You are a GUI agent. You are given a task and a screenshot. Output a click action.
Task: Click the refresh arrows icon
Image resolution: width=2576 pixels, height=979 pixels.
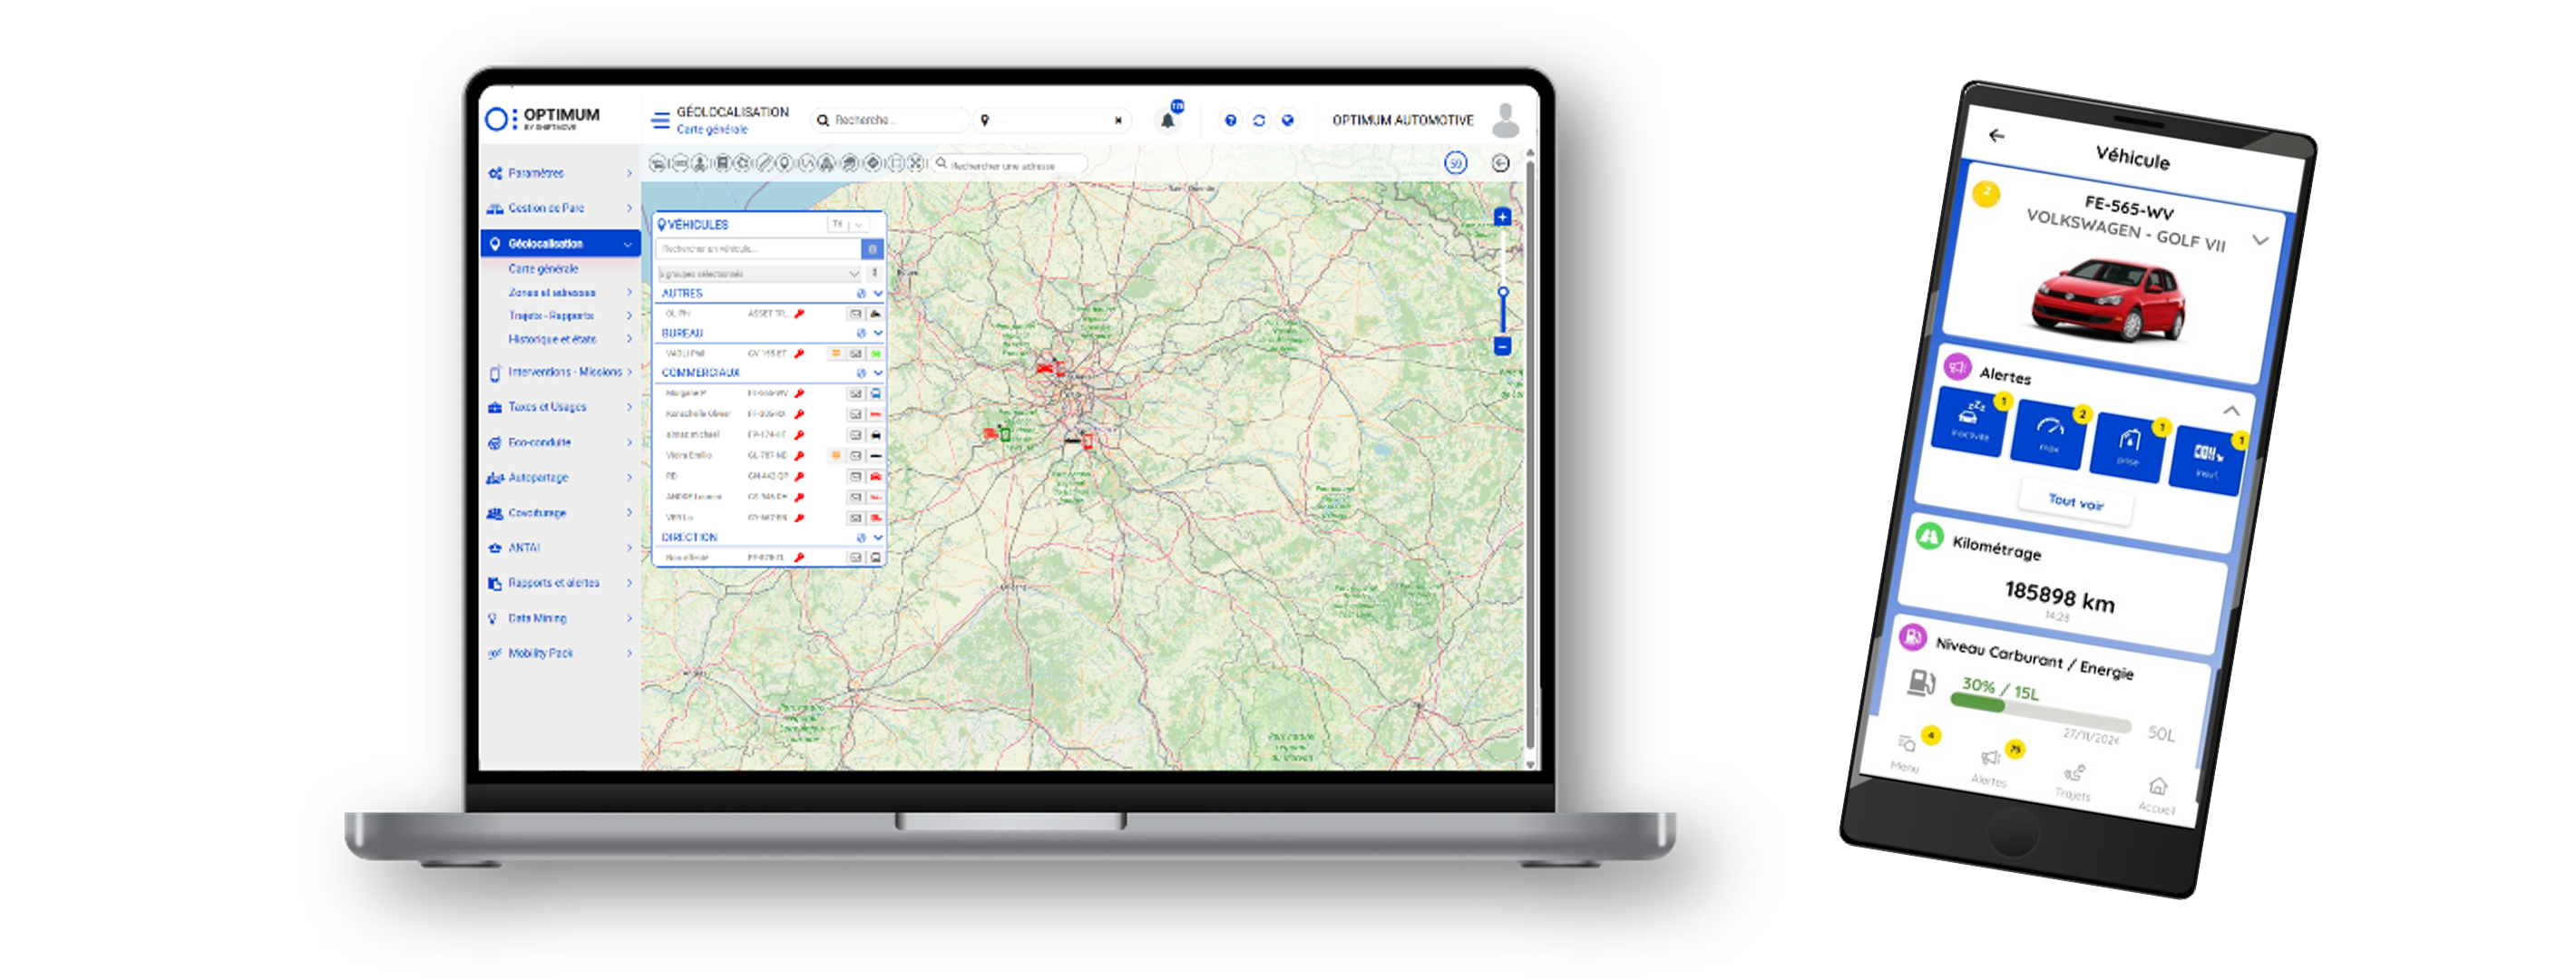pyautogui.click(x=1259, y=121)
